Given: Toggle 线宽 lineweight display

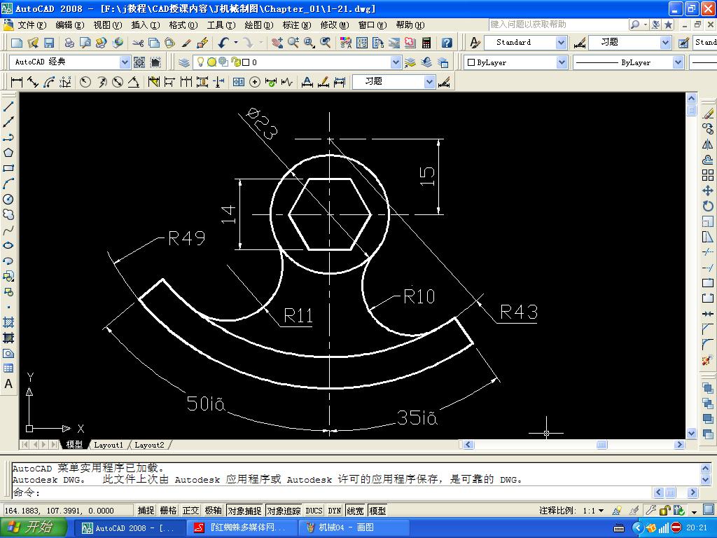Looking at the screenshot, I should [355, 510].
